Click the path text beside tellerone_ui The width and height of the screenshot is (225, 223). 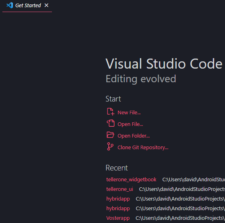[182, 189]
